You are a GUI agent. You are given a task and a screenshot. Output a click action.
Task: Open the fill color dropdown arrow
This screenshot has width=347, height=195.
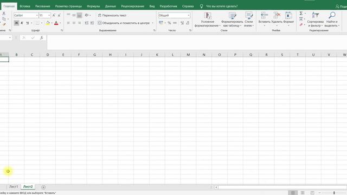click(x=52, y=23)
